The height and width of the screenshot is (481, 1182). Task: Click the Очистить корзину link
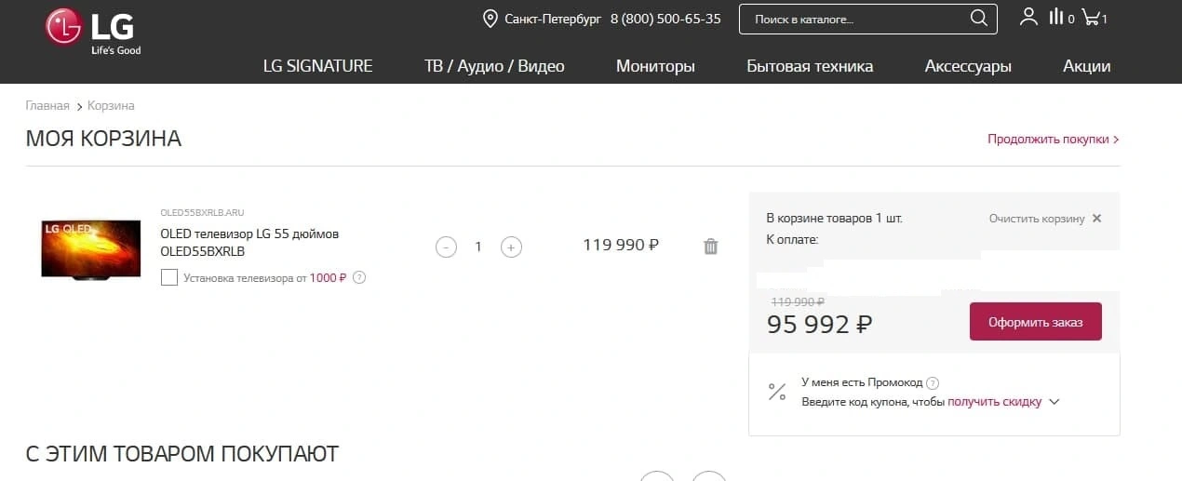[1037, 219]
